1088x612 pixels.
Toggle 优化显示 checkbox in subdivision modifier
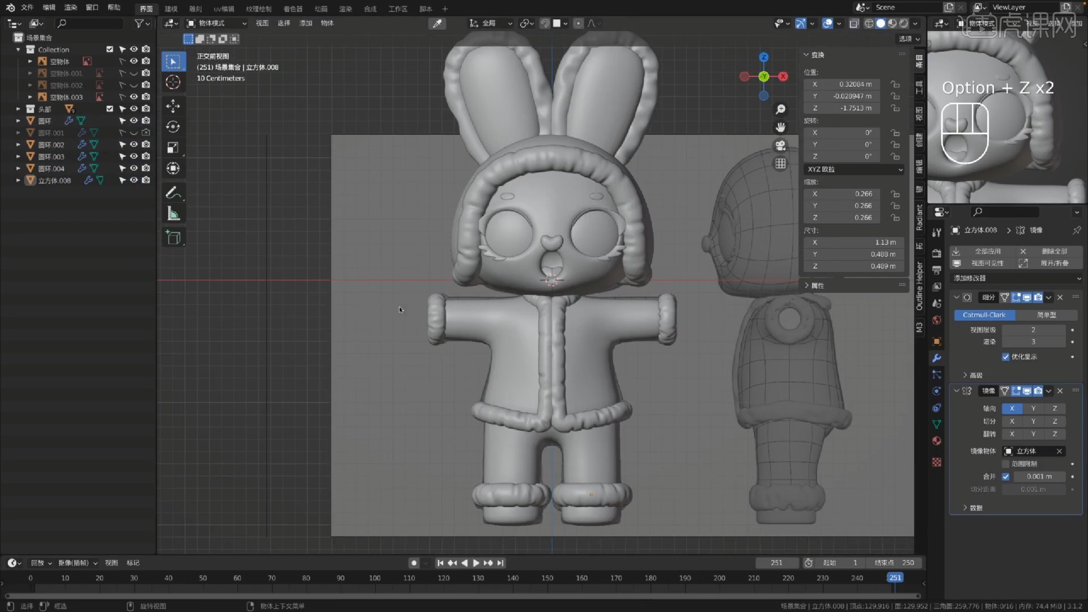point(1006,357)
